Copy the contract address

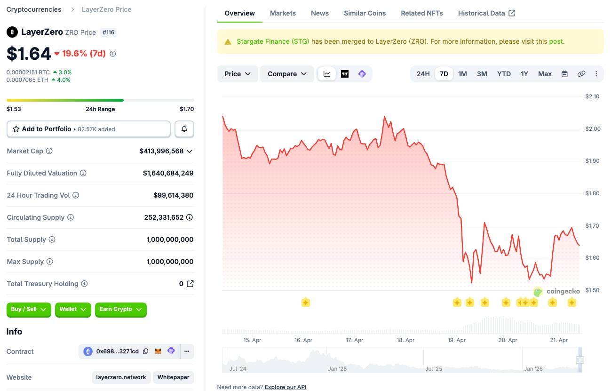146,351
